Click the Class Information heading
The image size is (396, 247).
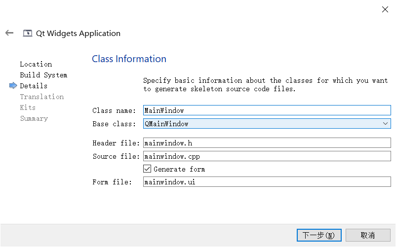click(129, 59)
